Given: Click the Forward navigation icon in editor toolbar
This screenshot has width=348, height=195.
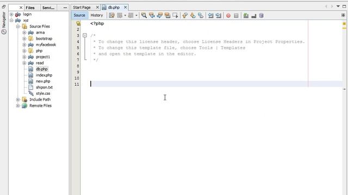Looking at the screenshot, I should click(x=131, y=16).
